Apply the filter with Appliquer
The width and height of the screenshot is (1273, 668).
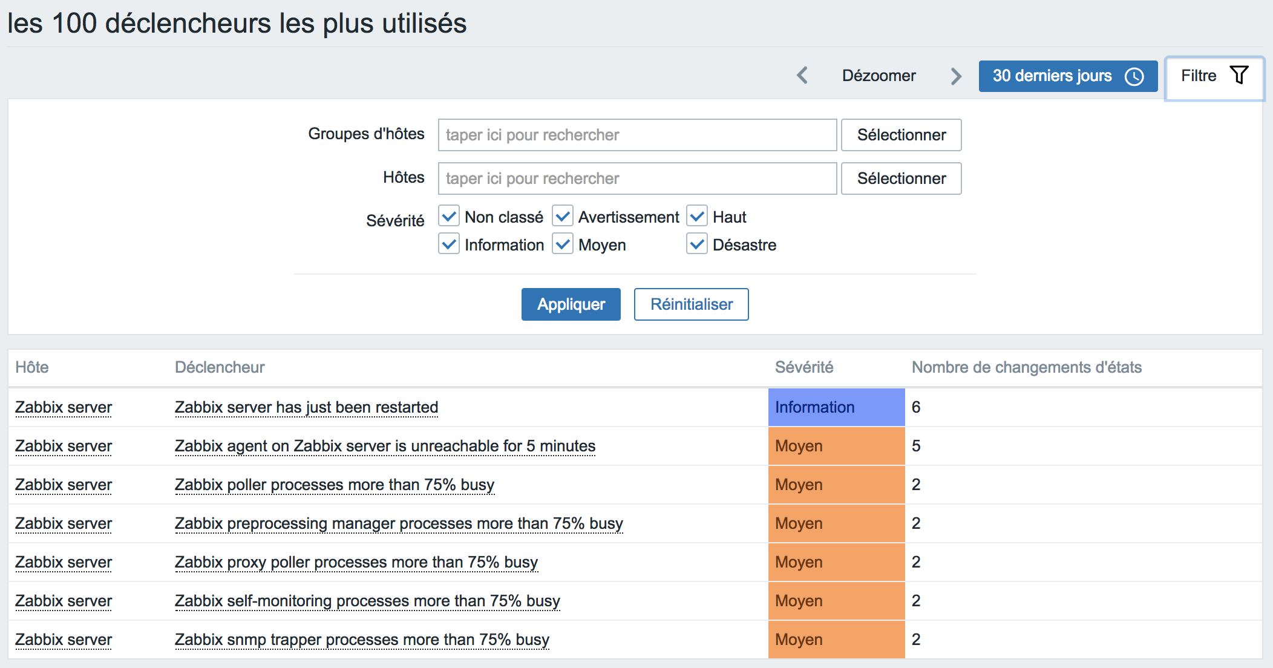571,304
